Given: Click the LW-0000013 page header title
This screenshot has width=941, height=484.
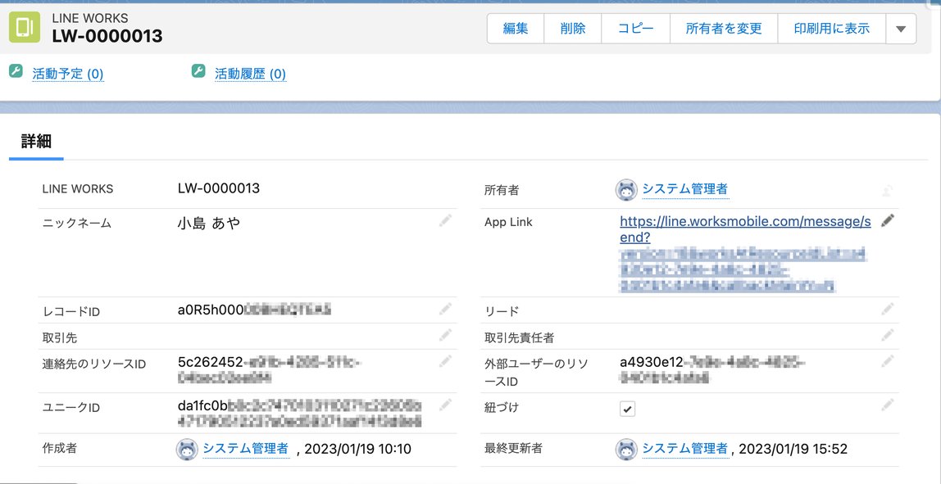Looking at the screenshot, I should 107,36.
